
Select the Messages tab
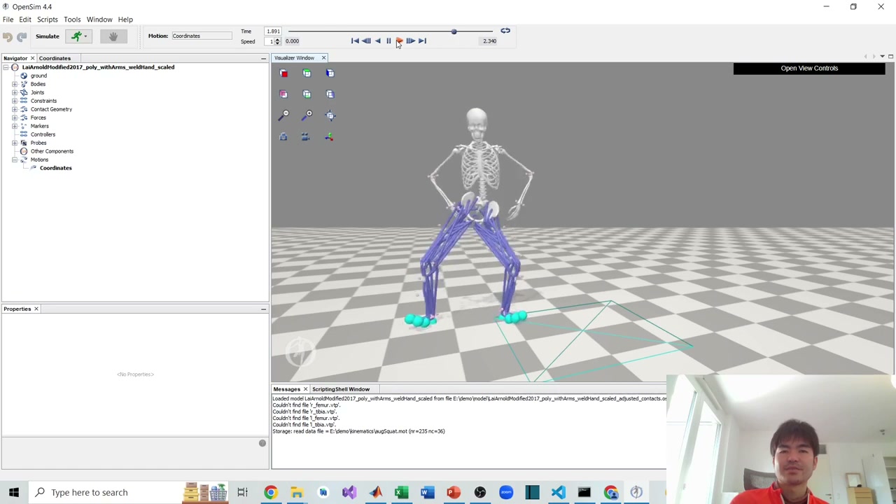[x=286, y=389]
